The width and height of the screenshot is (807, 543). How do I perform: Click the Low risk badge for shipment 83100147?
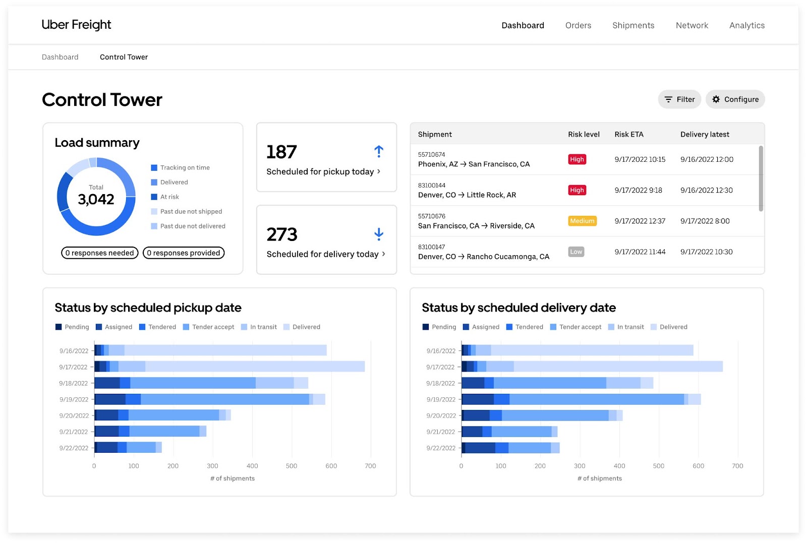point(576,252)
